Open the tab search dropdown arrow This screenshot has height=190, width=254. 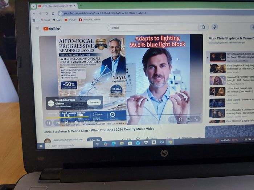(33, 7)
